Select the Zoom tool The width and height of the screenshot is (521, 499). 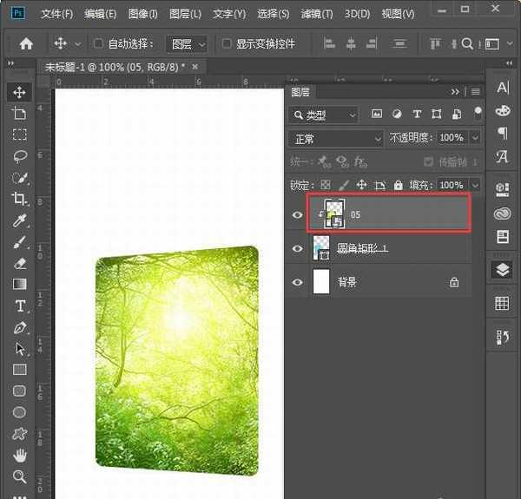click(x=19, y=476)
